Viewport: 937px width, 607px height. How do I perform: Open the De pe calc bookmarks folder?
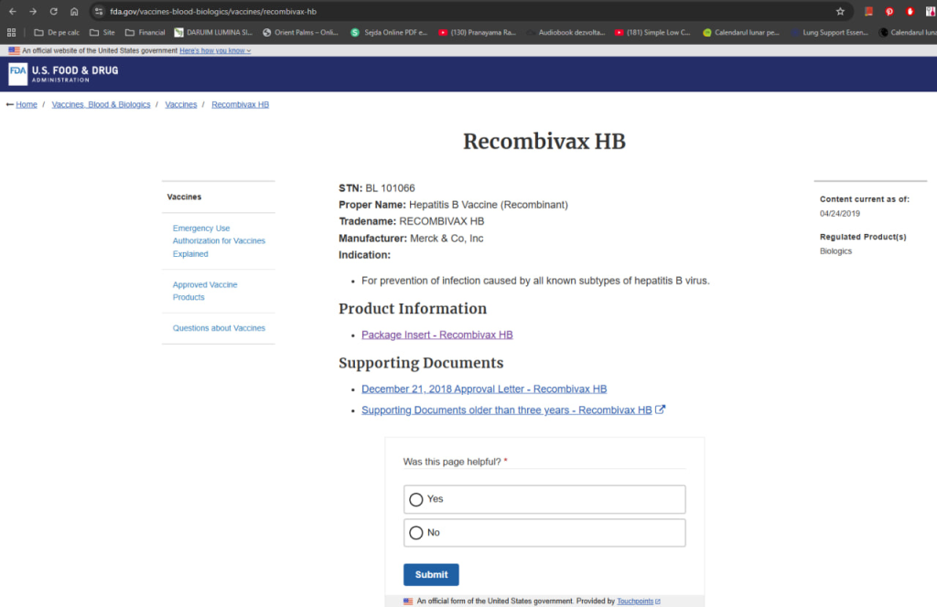click(x=57, y=32)
